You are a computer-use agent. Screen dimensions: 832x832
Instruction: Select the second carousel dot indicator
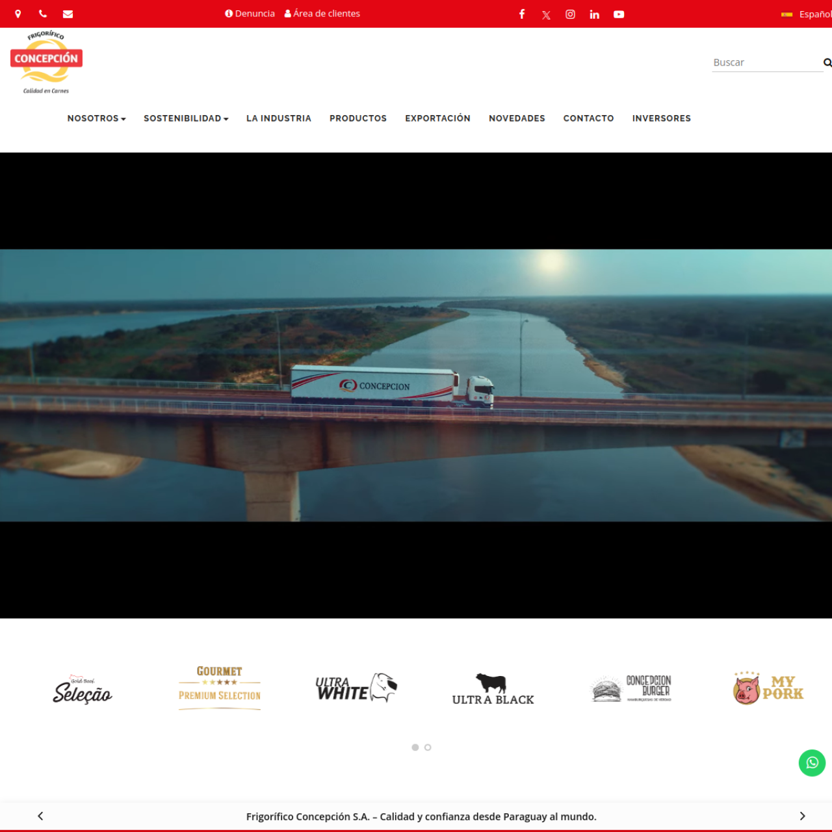(428, 747)
